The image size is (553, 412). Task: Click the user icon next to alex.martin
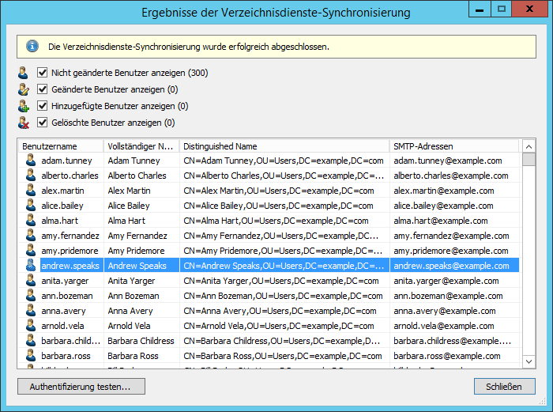(30, 191)
